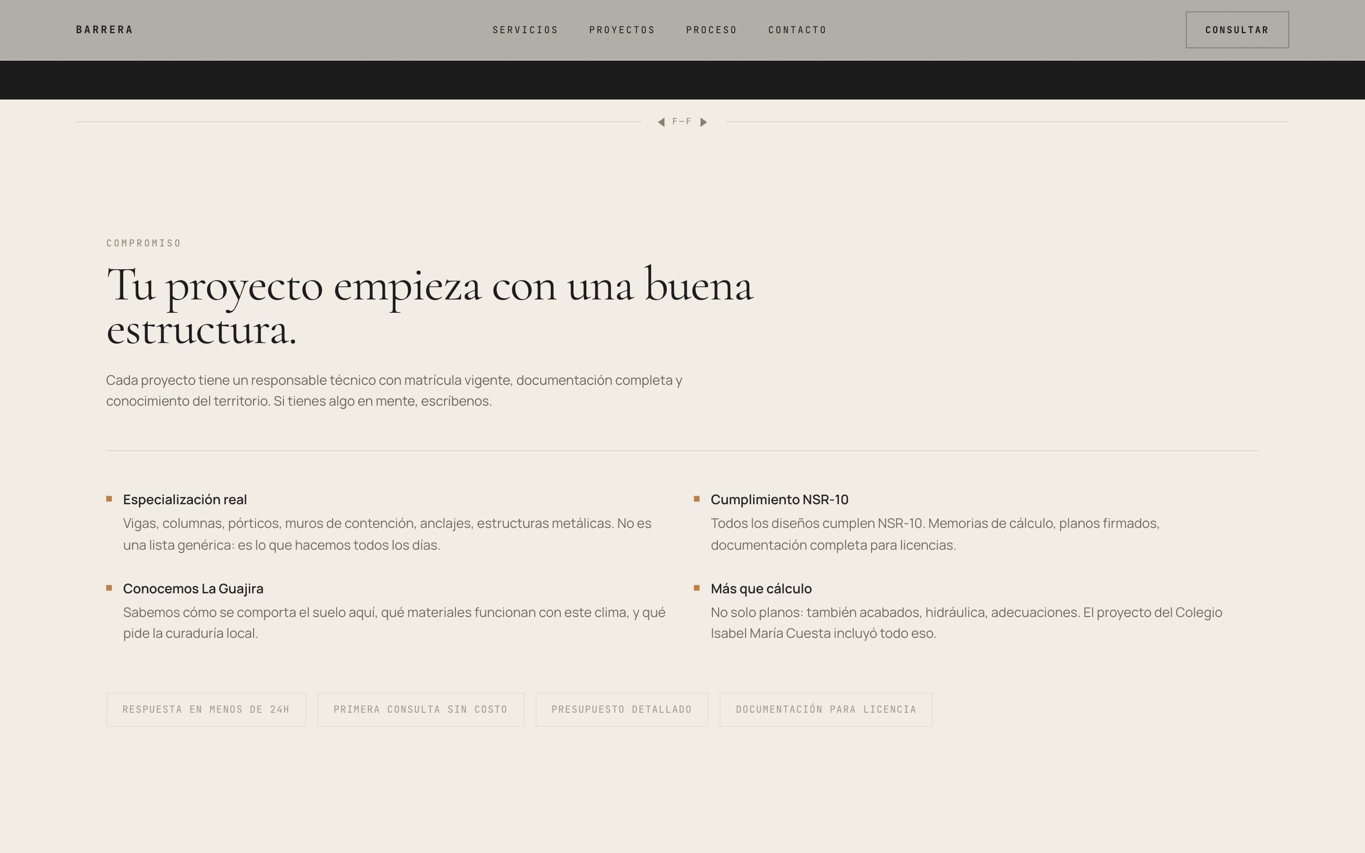Click the Primera consulta sin costo tag
Viewport: 1365px width, 853px height.
(420, 709)
